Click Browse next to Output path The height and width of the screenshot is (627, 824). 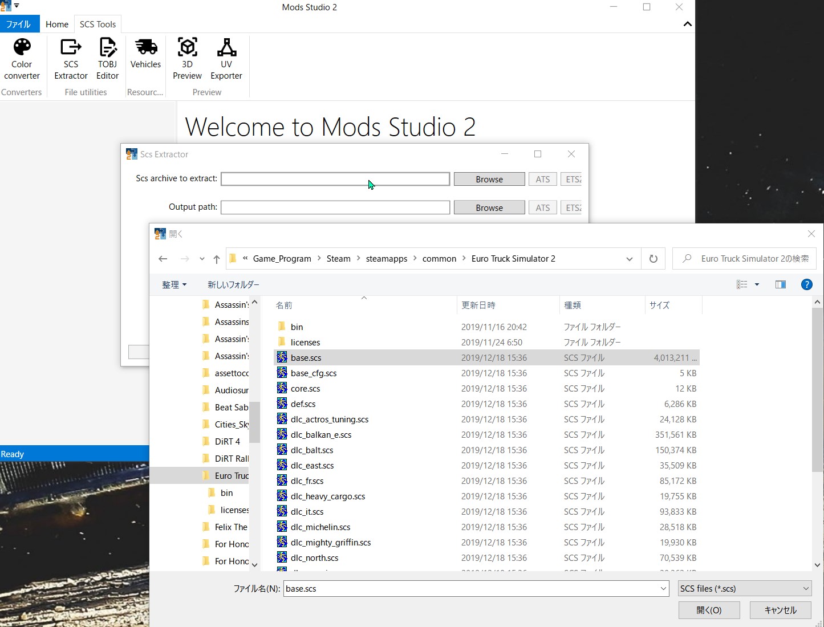click(x=489, y=207)
